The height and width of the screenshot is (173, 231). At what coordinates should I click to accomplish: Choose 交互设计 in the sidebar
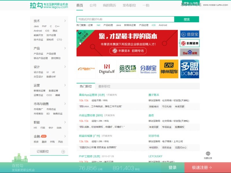(38, 77)
